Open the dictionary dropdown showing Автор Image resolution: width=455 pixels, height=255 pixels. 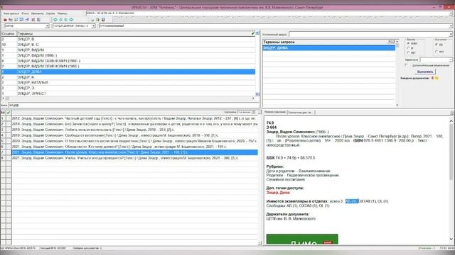(x=93, y=26)
